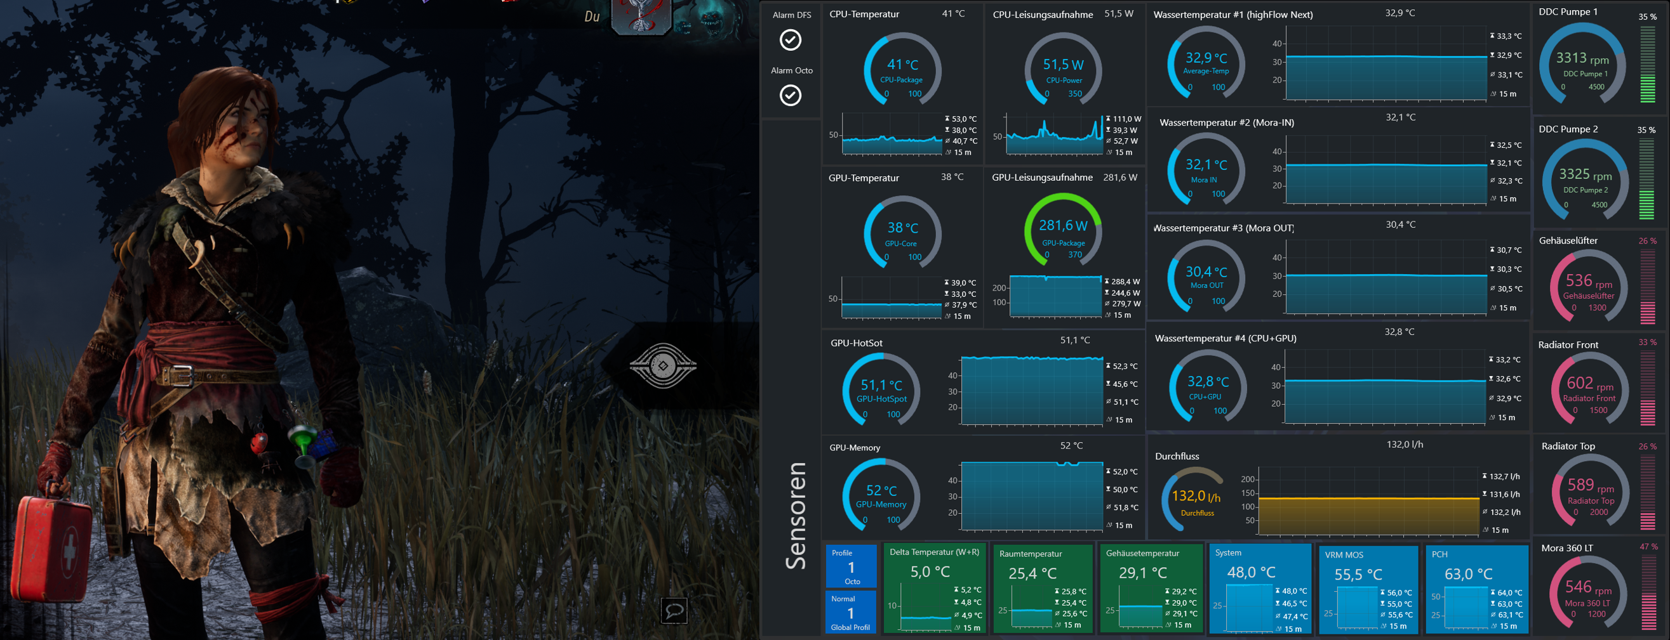Click the CPU-Temperatur history chart
This screenshot has height=640, width=1670.
(x=892, y=134)
